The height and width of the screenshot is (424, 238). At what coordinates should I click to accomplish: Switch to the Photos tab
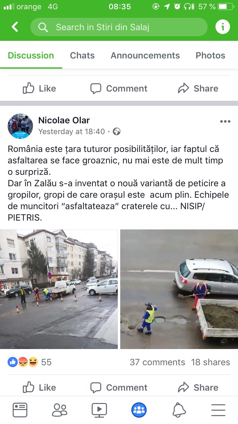210,55
